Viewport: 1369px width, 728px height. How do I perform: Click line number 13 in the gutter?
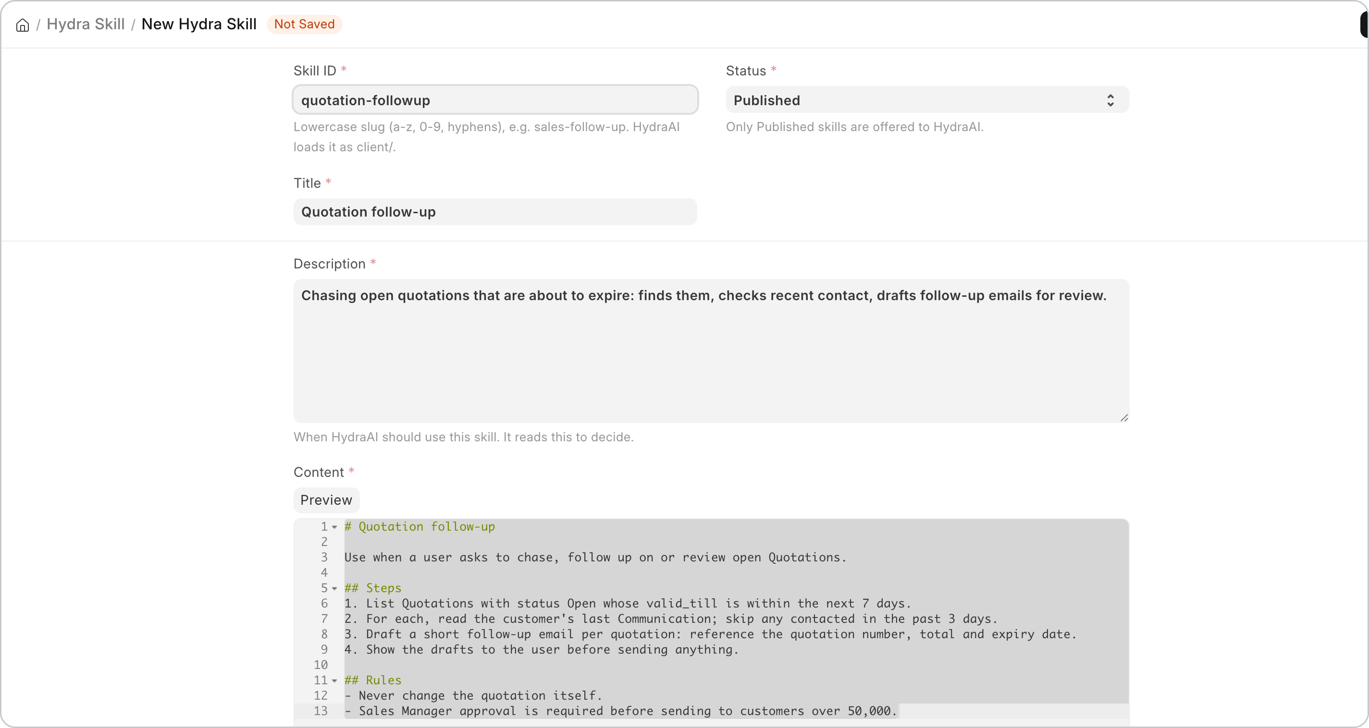coord(321,712)
